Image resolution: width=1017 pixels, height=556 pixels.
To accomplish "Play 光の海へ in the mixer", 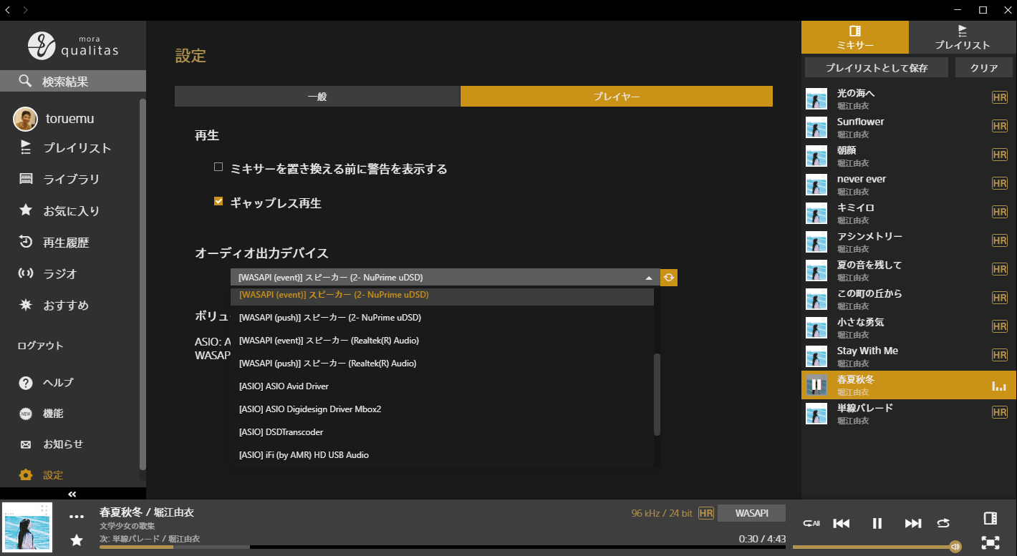I will pos(907,99).
